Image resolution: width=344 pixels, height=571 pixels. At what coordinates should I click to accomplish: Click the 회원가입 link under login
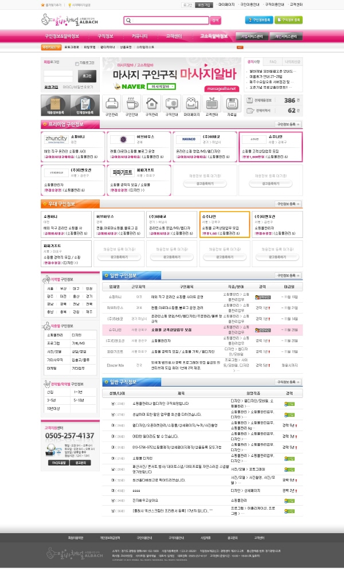pos(52,87)
